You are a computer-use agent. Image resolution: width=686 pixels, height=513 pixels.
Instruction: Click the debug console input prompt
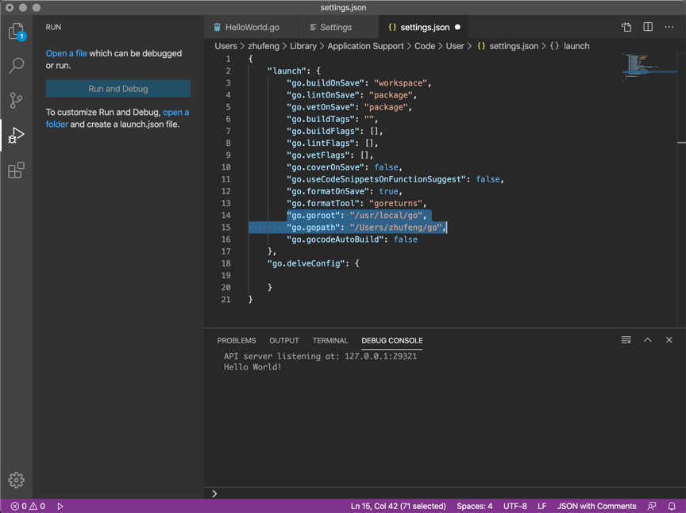pyautogui.click(x=445, y=493)
